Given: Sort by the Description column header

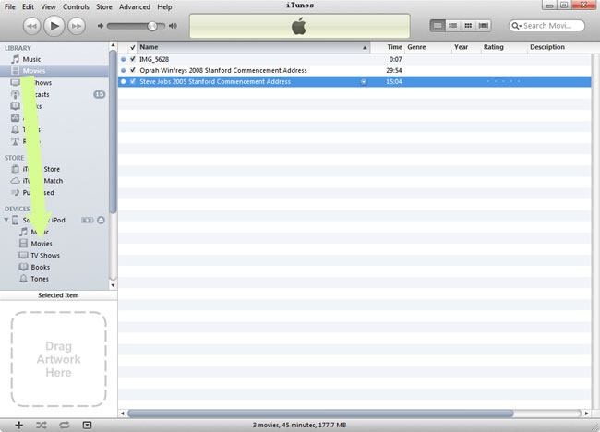Looking at the screenshot, I should (558, 47).
